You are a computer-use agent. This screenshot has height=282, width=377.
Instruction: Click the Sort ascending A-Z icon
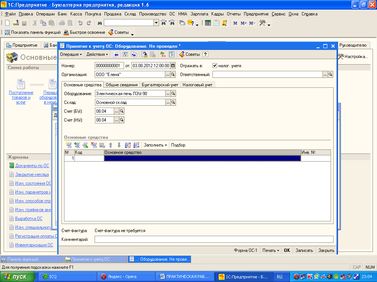coord(128,145)
